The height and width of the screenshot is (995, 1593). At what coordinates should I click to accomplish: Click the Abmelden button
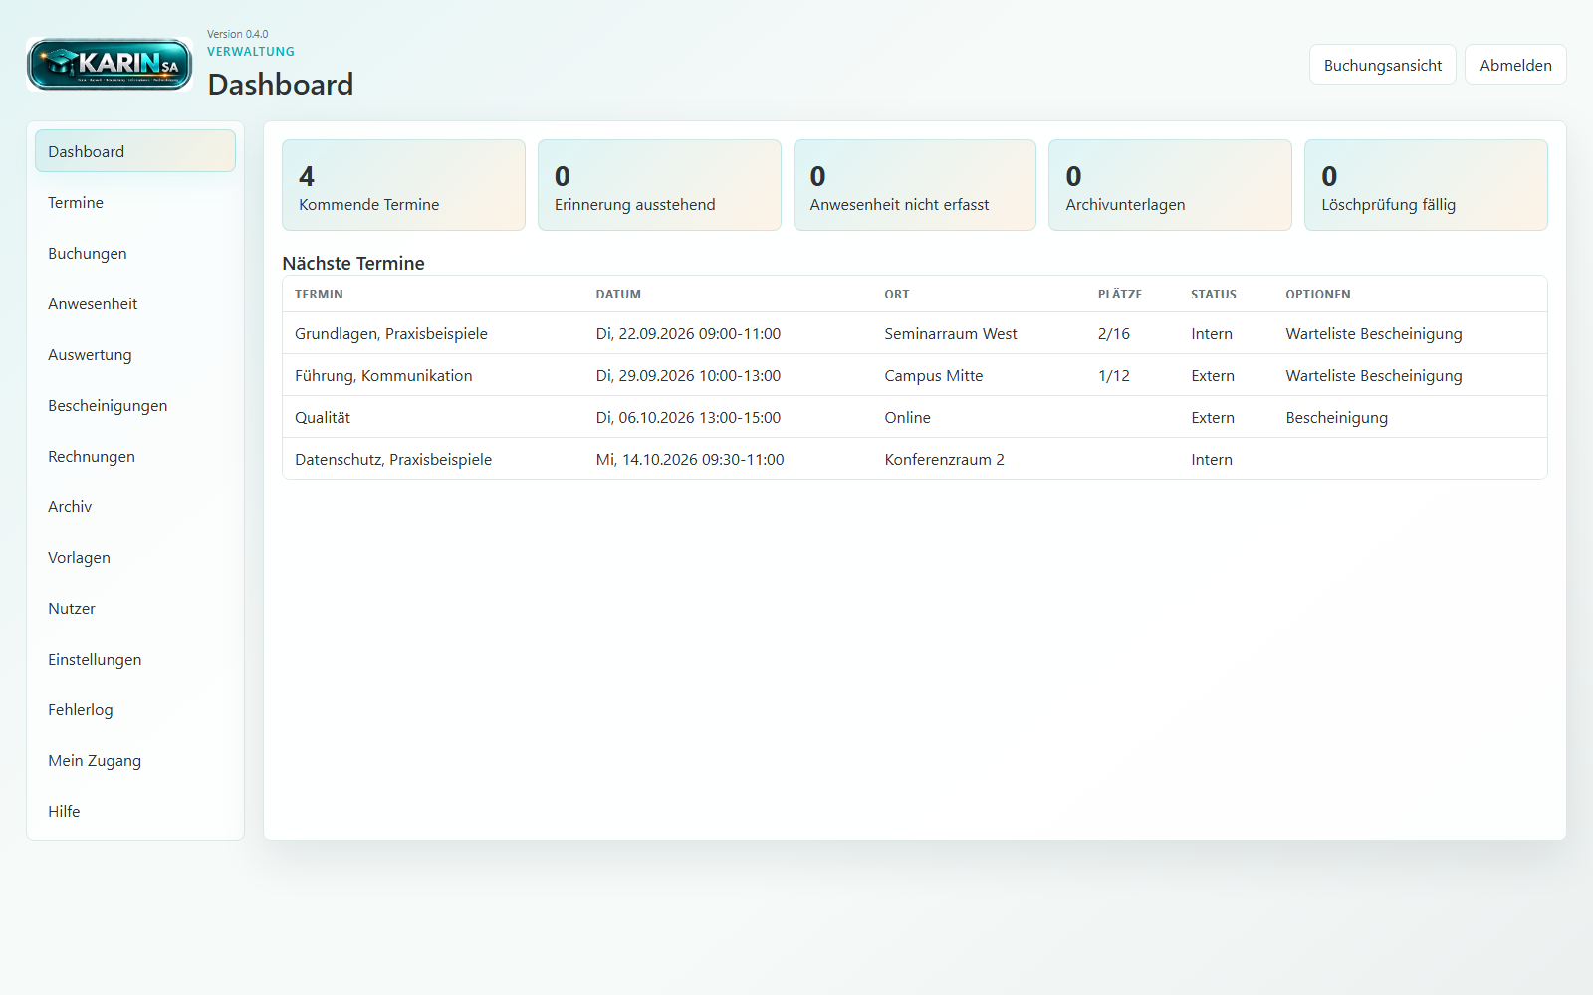(1515, 65)
